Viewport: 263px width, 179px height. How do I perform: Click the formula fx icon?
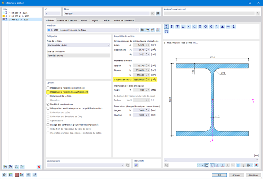pos(35,175)
